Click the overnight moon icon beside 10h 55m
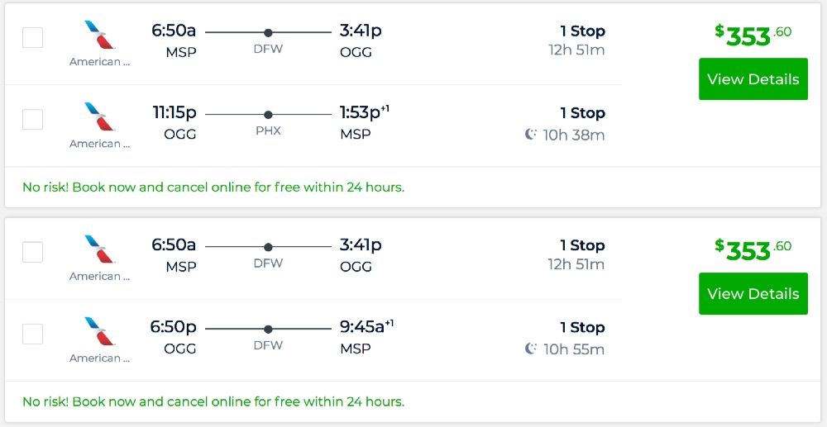This screenshot has height=427, width=827. coord(531,349)
